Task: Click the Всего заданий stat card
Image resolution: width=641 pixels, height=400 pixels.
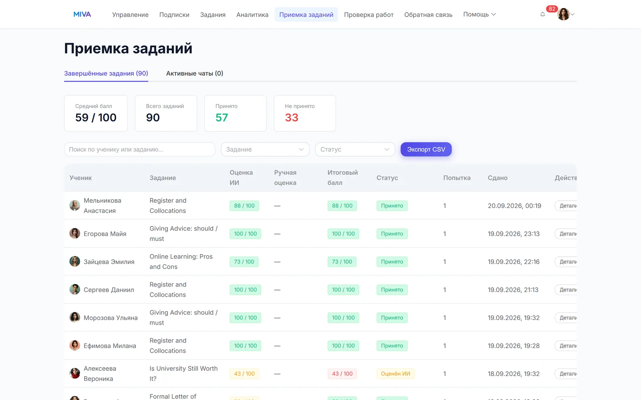Action: click(x=166, y=113)
